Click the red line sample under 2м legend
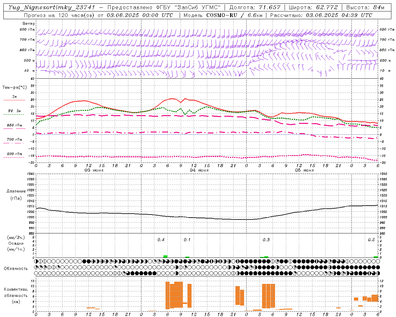The width and height of the screenshot is (396, 317). (x=14, y=100)
